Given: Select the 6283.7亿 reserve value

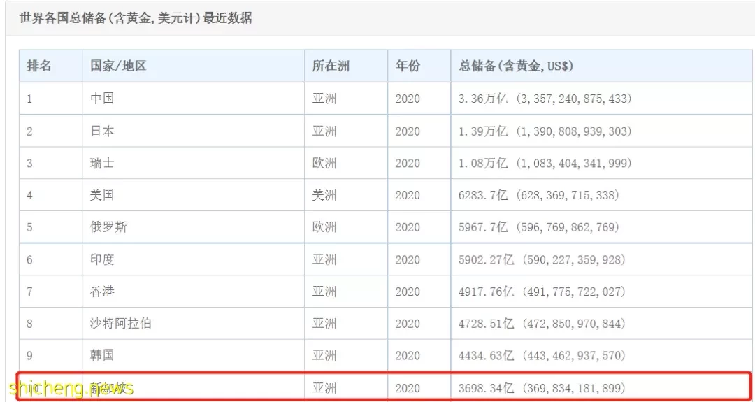Looking at the screenshot, I should click(483, 195).
